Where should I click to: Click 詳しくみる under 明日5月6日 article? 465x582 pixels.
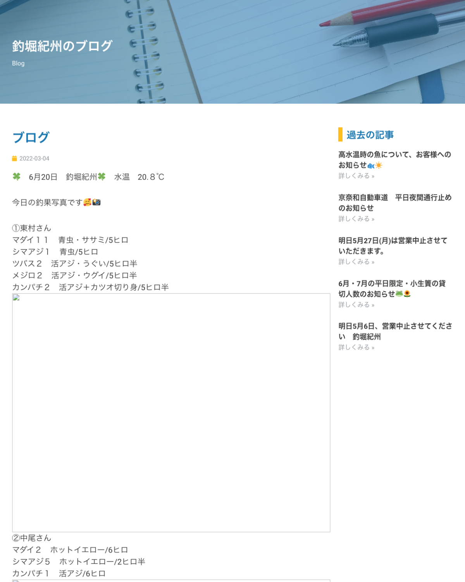click(356, 348)
